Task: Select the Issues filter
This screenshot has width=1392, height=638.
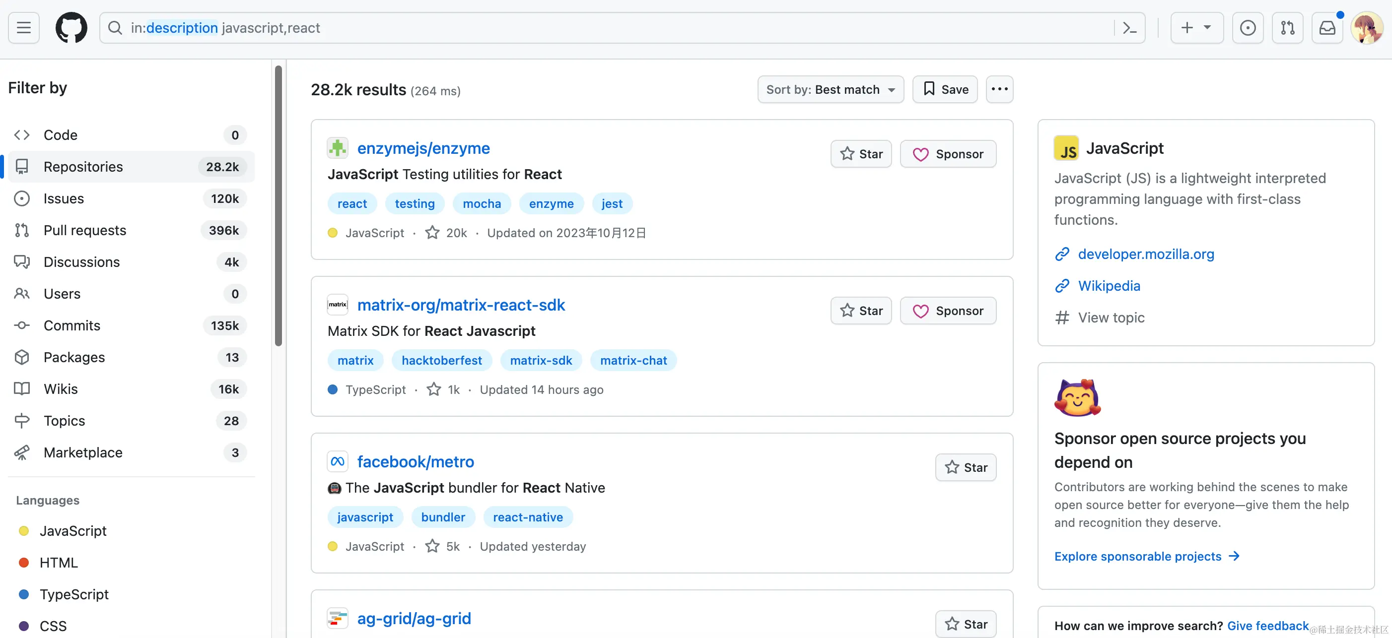Action: point(64,199)
